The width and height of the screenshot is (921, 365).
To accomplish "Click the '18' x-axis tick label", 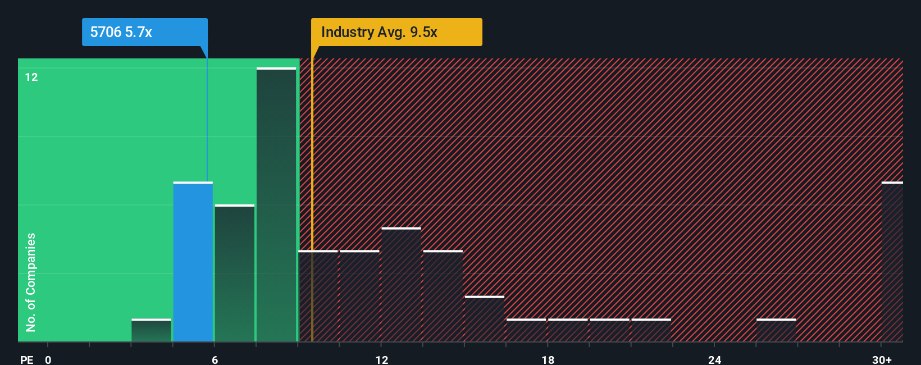I will click(548, 359).
